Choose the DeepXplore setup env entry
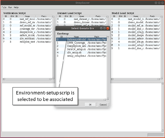Screen dimensions: 165x138 [x=77, y=46]
